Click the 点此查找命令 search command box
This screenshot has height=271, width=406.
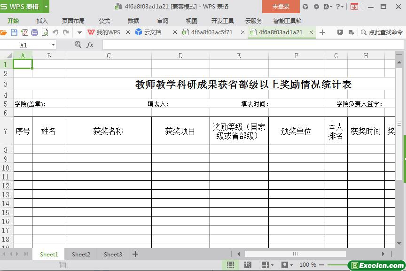381,32
